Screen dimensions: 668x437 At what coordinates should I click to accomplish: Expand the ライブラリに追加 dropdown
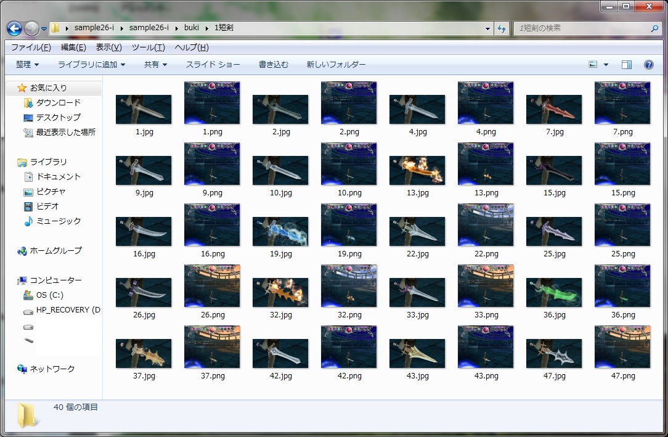92,64
